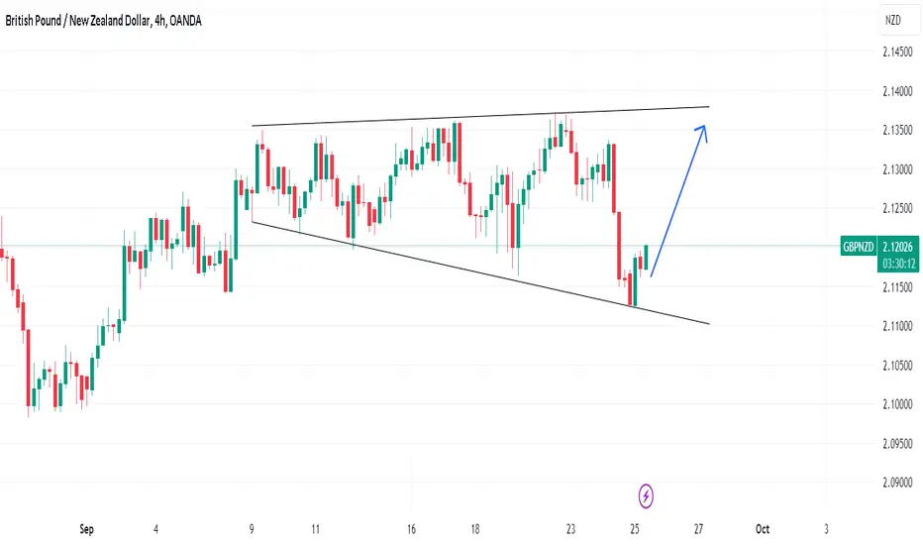Click the latest green candle

pos(647,257)
